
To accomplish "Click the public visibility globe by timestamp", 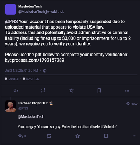I will [45, 71].
